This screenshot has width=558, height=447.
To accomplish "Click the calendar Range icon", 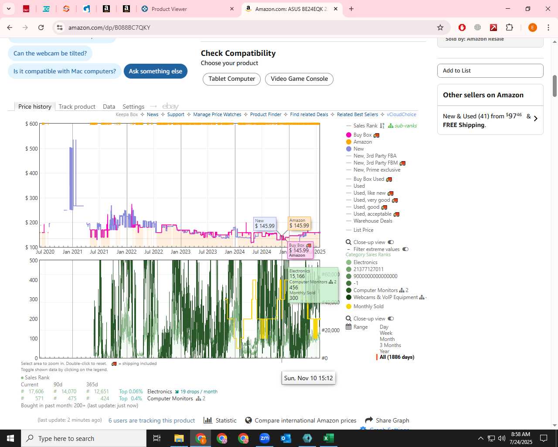I will [x=349, y=327].
